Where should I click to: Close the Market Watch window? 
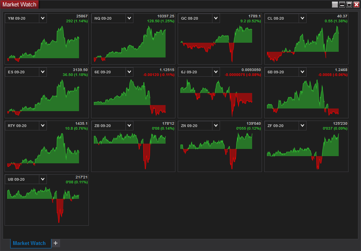coord(356,5)
